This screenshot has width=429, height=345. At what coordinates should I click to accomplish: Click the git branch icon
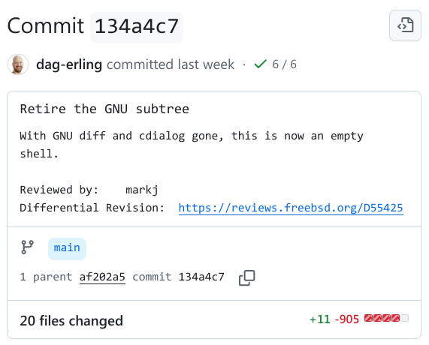pyautogui.click(x=27, y=247)
